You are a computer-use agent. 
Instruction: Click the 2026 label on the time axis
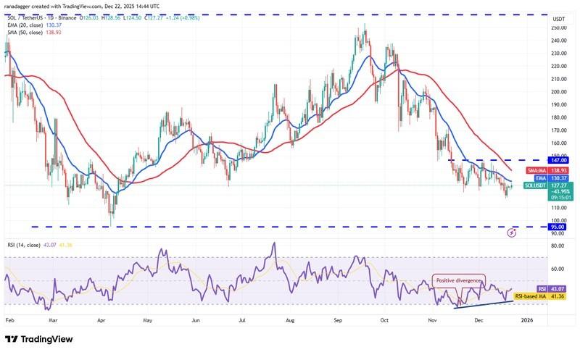click(x=528, y=318)
